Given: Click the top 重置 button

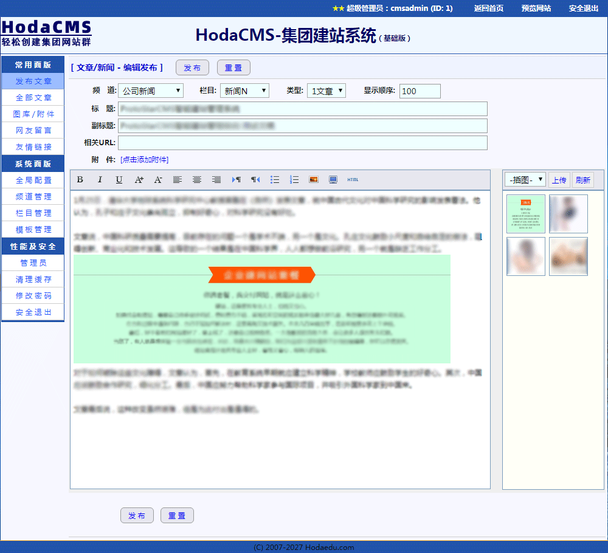Looking at the screenshot, I should 233,67.
